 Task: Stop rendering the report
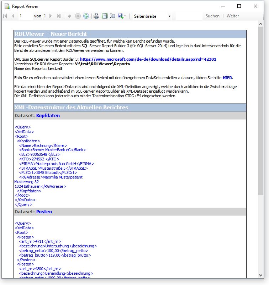tap(78, 16)
